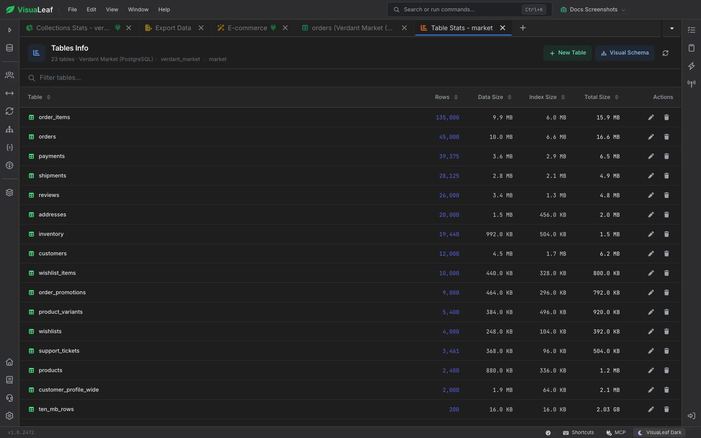The height and width of the screenshot is (438, 701).
Task: Close the Table Stats - market tab
Action: click(x=502, y=28)
